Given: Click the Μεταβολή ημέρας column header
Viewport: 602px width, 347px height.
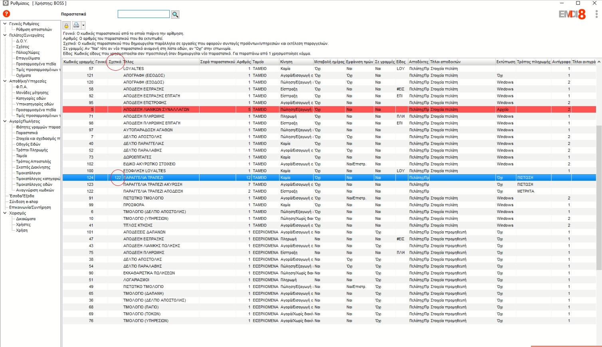Looking at the screenshot, I should pos(329,62).
